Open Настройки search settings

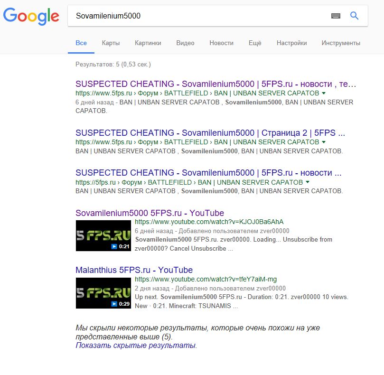tap(291, 43)
